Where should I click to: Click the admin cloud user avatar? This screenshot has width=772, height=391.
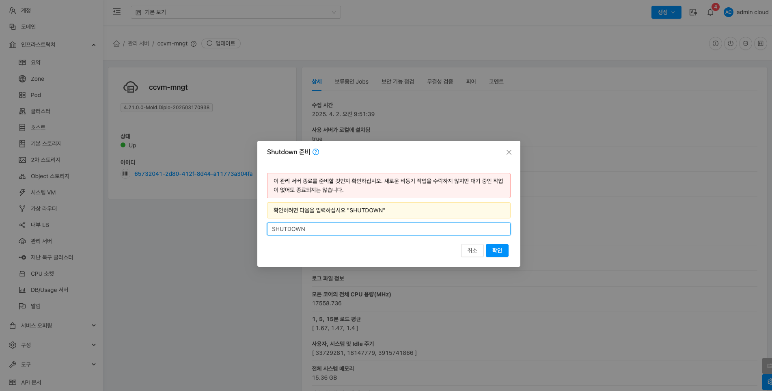point(728,12)
